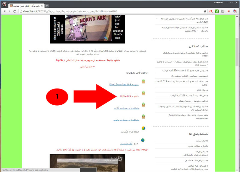Reload the page with the refresh icon
The width and height of the screenshot is (240, 172).
tap(14, 11)
